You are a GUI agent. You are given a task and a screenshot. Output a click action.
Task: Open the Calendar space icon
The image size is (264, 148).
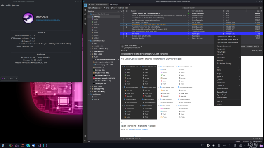click(x=85, y=14)
